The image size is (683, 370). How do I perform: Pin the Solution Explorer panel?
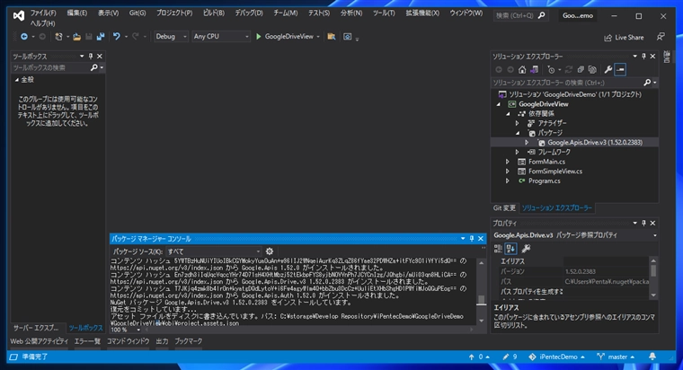pyautogui.click(x=643, y=57)
